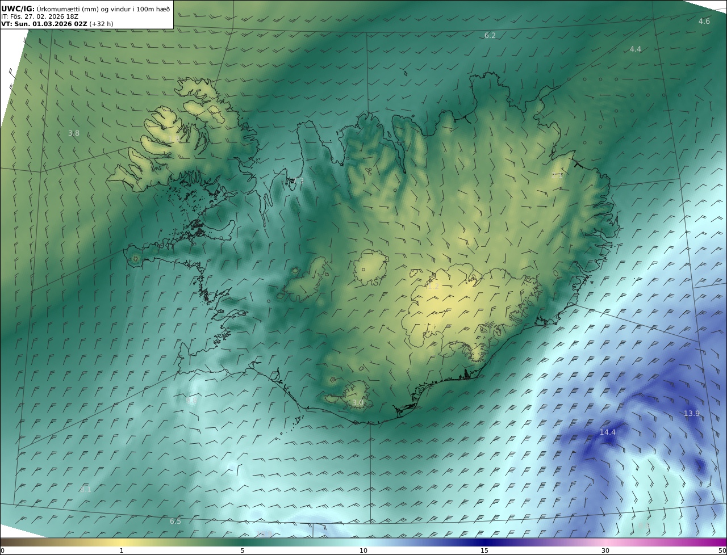Click the map value label "1.2" over the glacier

pyautogui.click(x=433, y=287)
